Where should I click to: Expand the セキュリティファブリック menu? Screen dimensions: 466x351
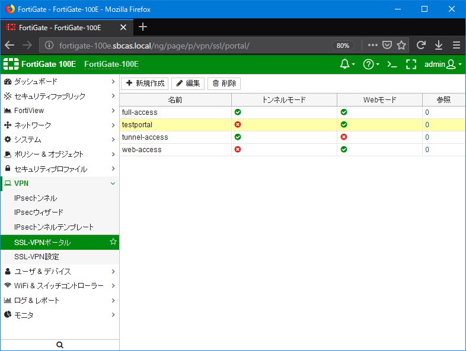point(60,96)
